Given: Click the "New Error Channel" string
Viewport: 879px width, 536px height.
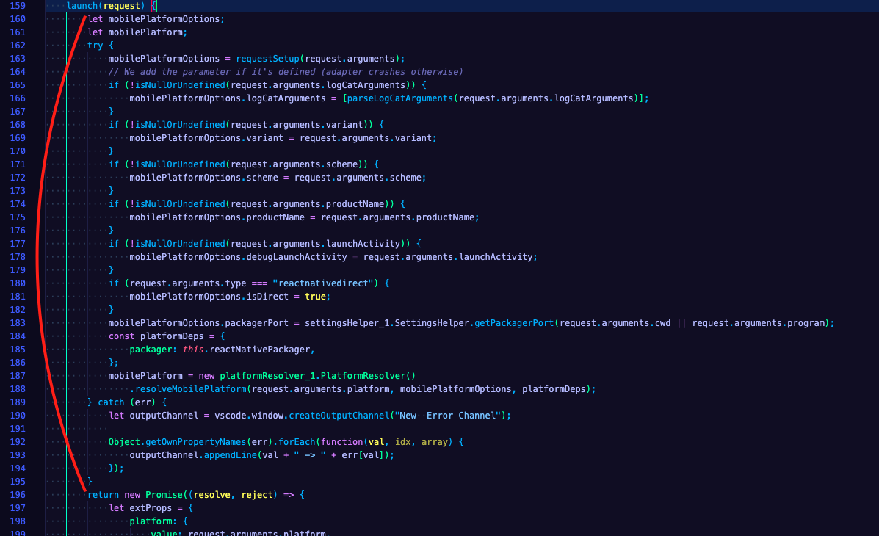Looking at the screenshot, I should 447,416.
